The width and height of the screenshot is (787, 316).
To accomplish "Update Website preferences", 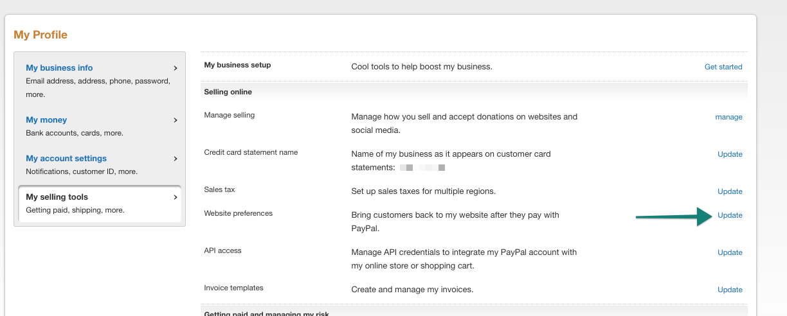I will coord(730,215).
